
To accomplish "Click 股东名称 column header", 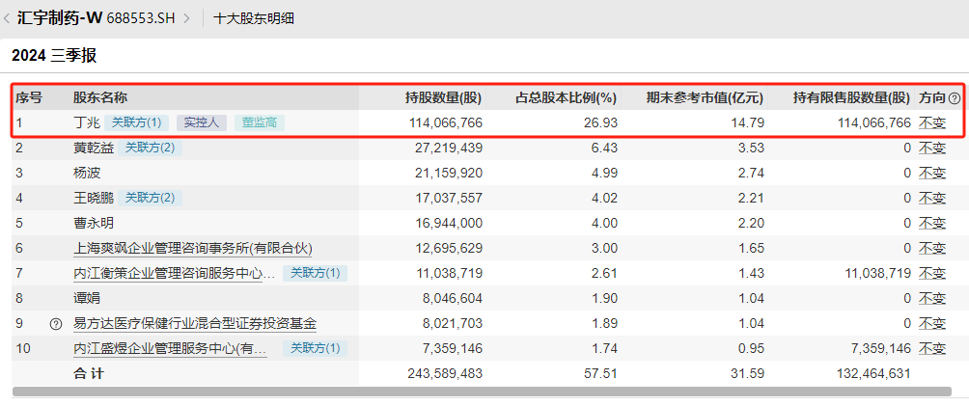I will coord(100,97).
